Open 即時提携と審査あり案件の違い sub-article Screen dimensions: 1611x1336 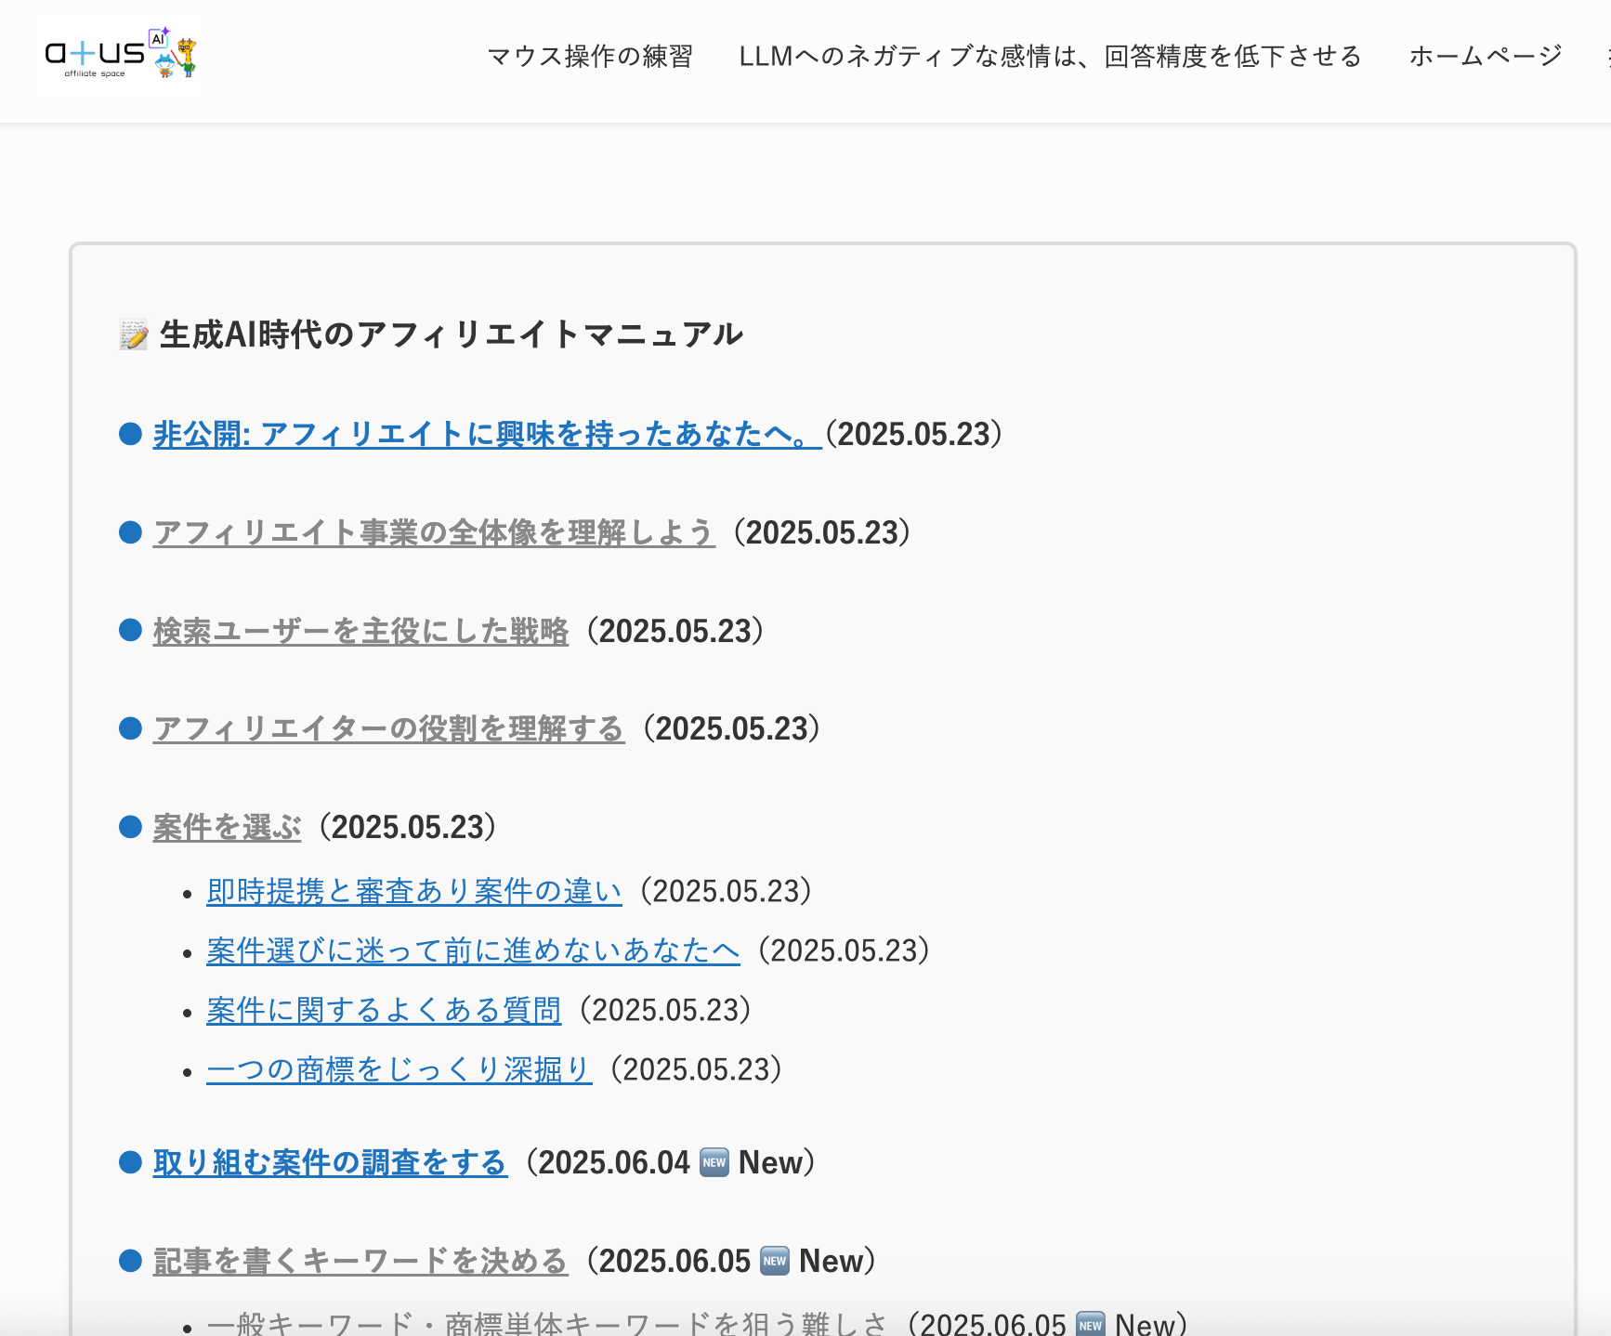click(413, 892)
